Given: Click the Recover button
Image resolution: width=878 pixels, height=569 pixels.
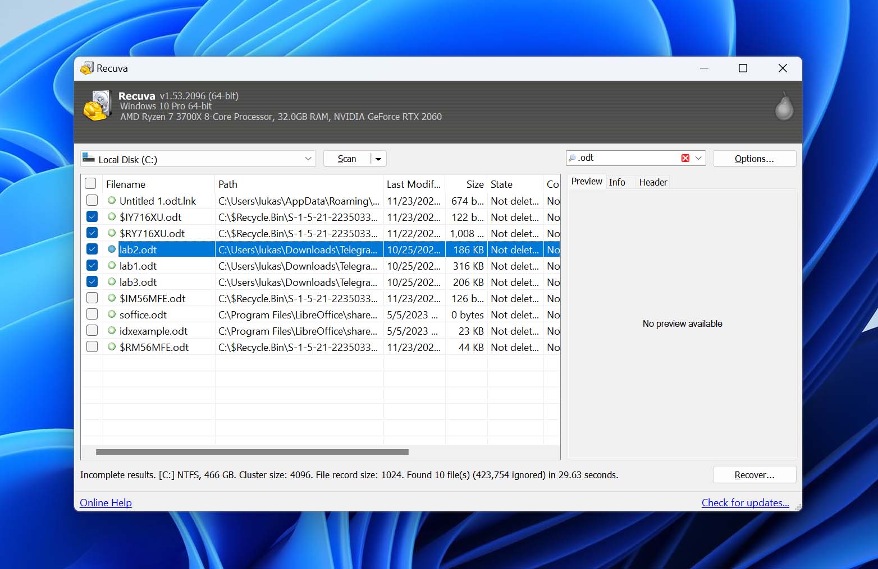Looking at the screenshot, I should tap(754, 475).
